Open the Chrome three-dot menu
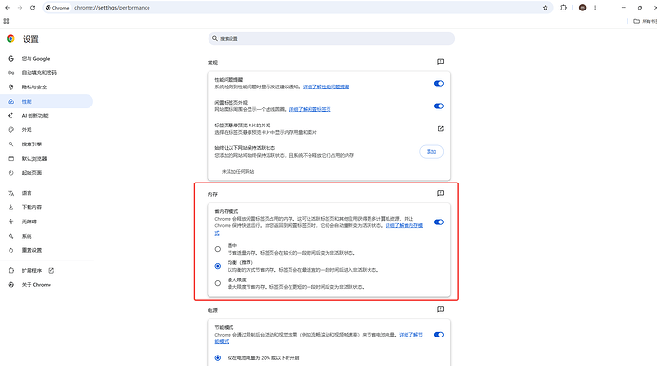657x366 pixels. coord(595,8)
